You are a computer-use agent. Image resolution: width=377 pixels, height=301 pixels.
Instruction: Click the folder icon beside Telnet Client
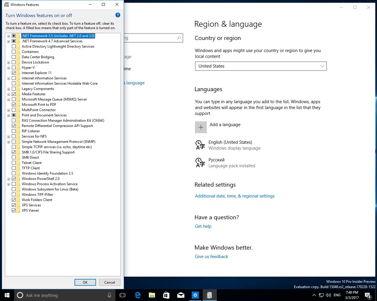[x=18, y=163]
